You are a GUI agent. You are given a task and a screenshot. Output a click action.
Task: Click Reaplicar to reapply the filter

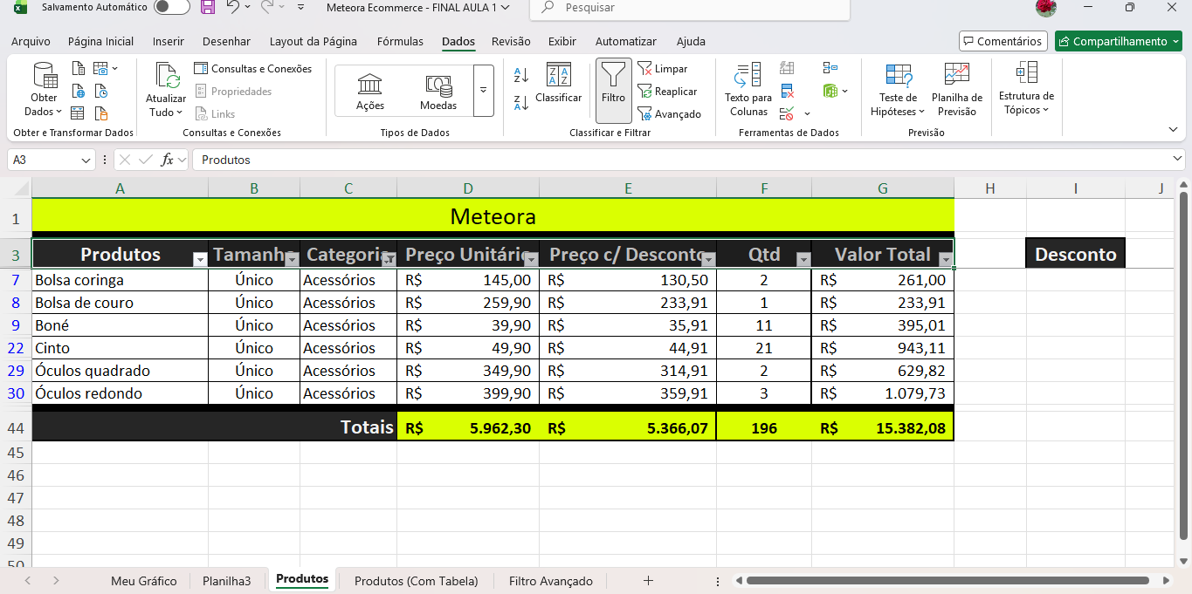(x=667, y=92)
